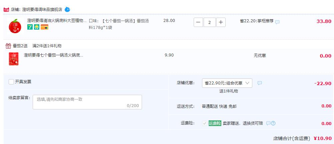Click the -22.90 discount amount
Image resolution: width=334 pixels, height=144 pixels.
323,83
